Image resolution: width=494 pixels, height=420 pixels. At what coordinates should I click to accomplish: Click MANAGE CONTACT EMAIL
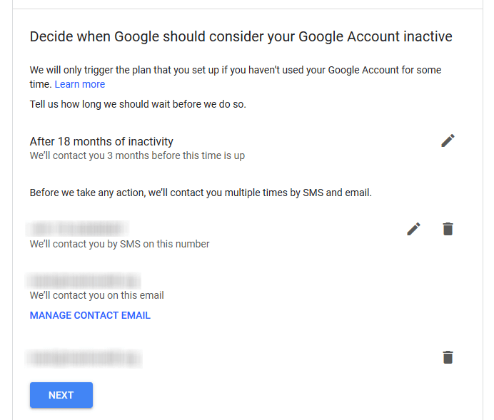coord(90,315)
